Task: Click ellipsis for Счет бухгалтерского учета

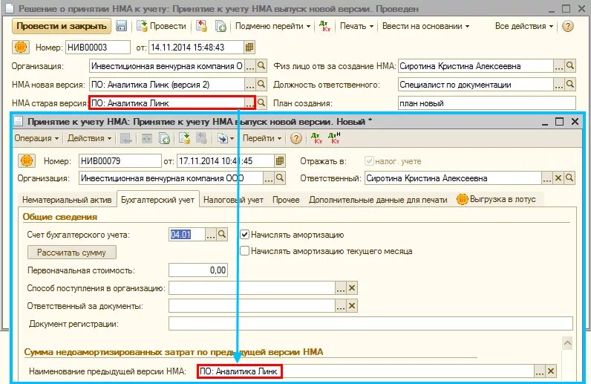Action: click(211, 235)
